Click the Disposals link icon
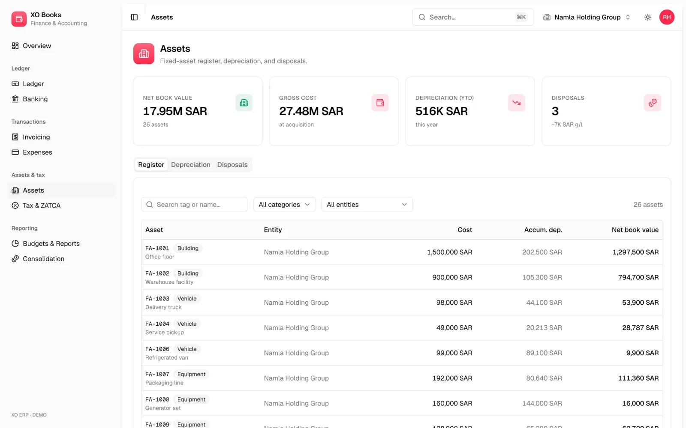Screen dimensions: 686x428 point(653,103)
